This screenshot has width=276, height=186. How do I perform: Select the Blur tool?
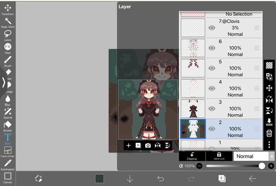click(8, 100)
